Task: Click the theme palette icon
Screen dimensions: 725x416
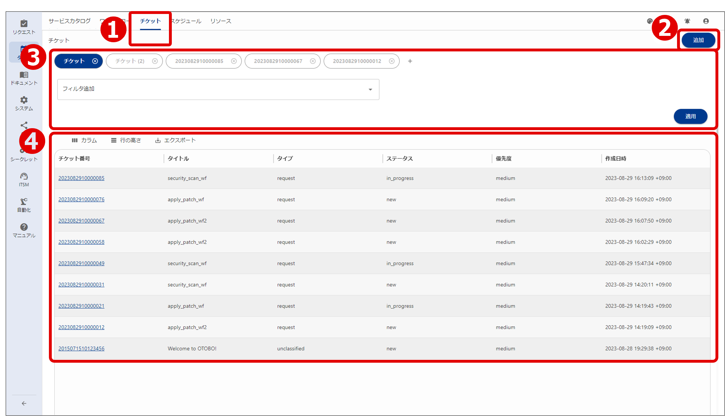Action: (x=650, y=21)
